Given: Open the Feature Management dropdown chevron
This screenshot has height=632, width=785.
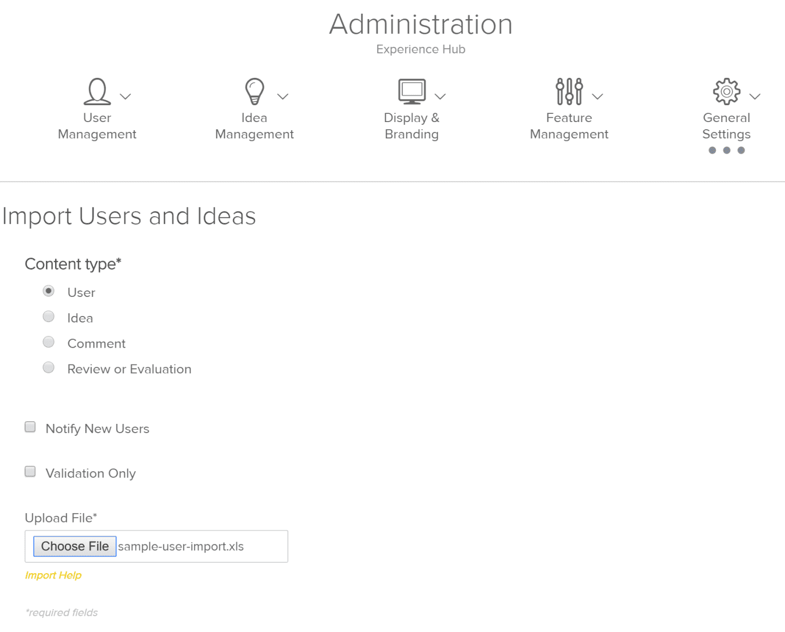Looking at the screenshot, I should (x=597, y=96).
